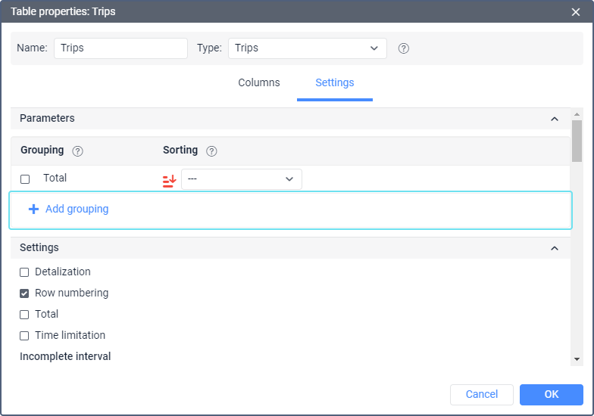Image resolution: width=594 pixels, height=416 pixels.
Task: Collapse the Settings section
Action: coord(555,248)
